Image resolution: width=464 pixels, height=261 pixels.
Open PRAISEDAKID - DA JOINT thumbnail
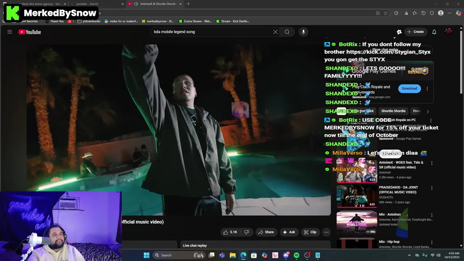357,196
